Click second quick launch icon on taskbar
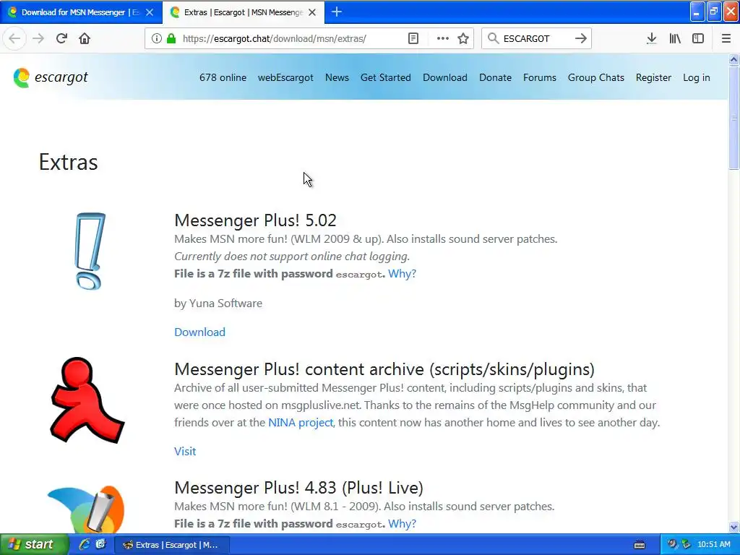This screenshot has height=555, width=740. click(101, 544)
